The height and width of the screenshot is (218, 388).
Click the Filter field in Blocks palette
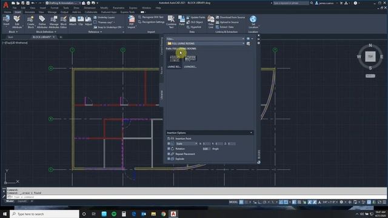206,39
